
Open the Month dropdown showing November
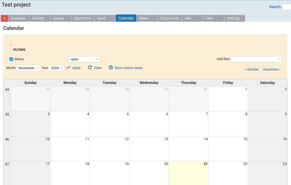[28, 68]
